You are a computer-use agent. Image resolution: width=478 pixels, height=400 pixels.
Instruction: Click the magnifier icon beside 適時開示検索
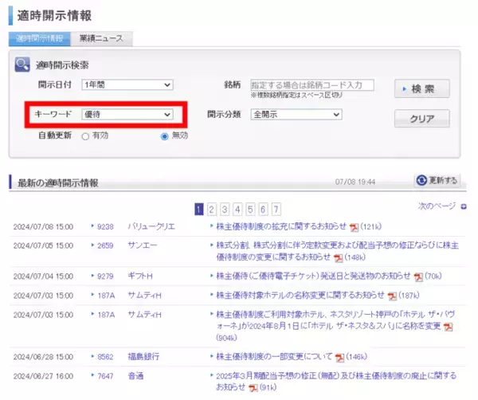tap(22, 65)
